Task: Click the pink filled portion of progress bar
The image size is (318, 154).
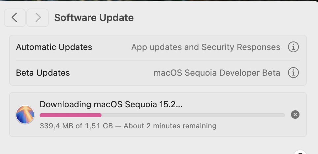Action: tap(71, 115)
